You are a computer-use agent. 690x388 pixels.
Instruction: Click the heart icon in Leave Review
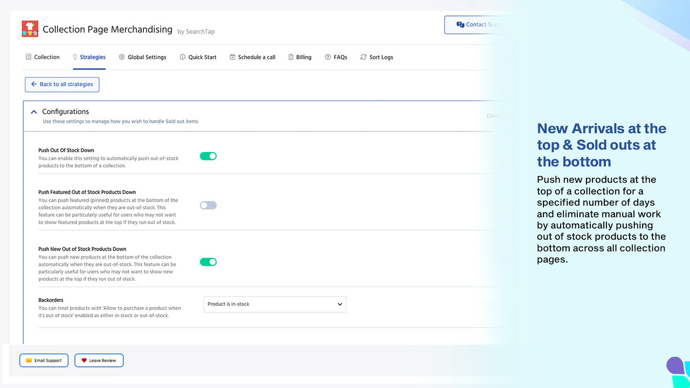(84, 361)
